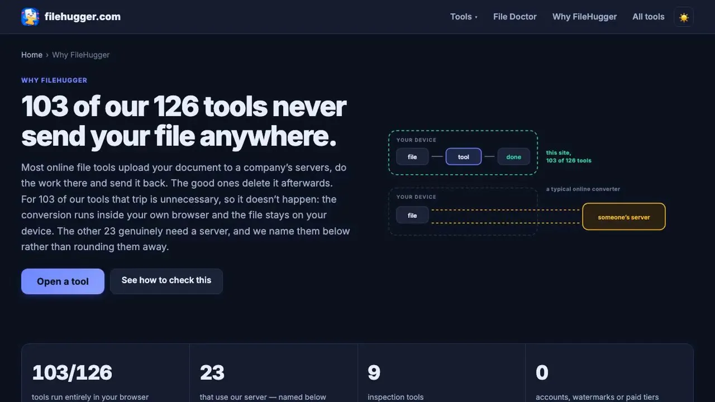
Task: Click the 23 server tools statistic
Action: click(212, 372)
